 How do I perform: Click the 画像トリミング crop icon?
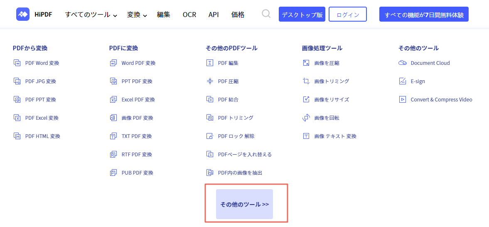click(x=306, y=81)
